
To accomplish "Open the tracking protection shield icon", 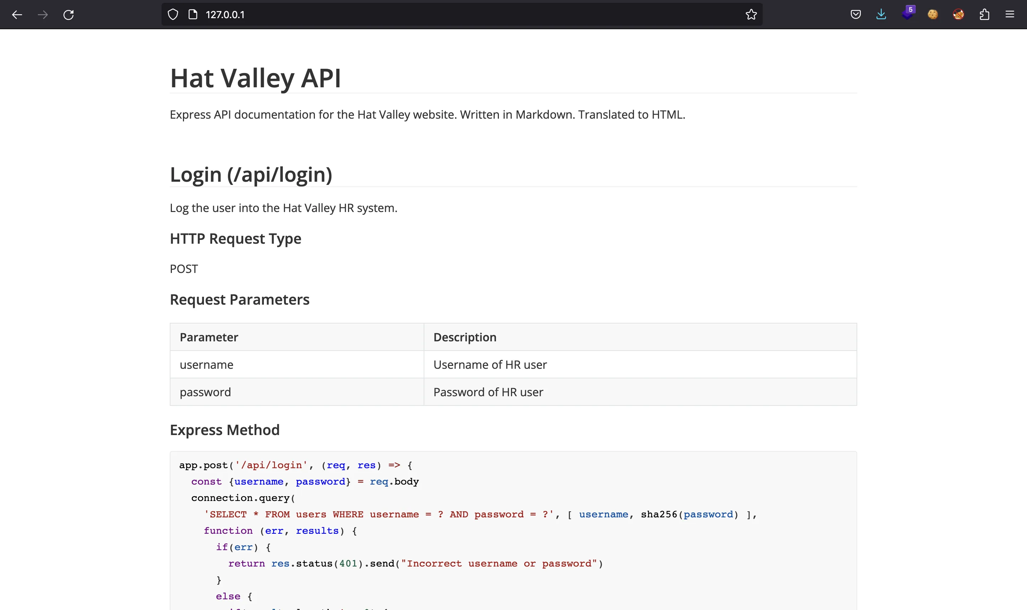I will (x=173, y=15).
